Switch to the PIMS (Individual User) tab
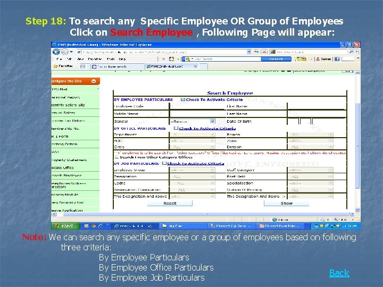The image size is (383, 287). (x=172, y=66)
